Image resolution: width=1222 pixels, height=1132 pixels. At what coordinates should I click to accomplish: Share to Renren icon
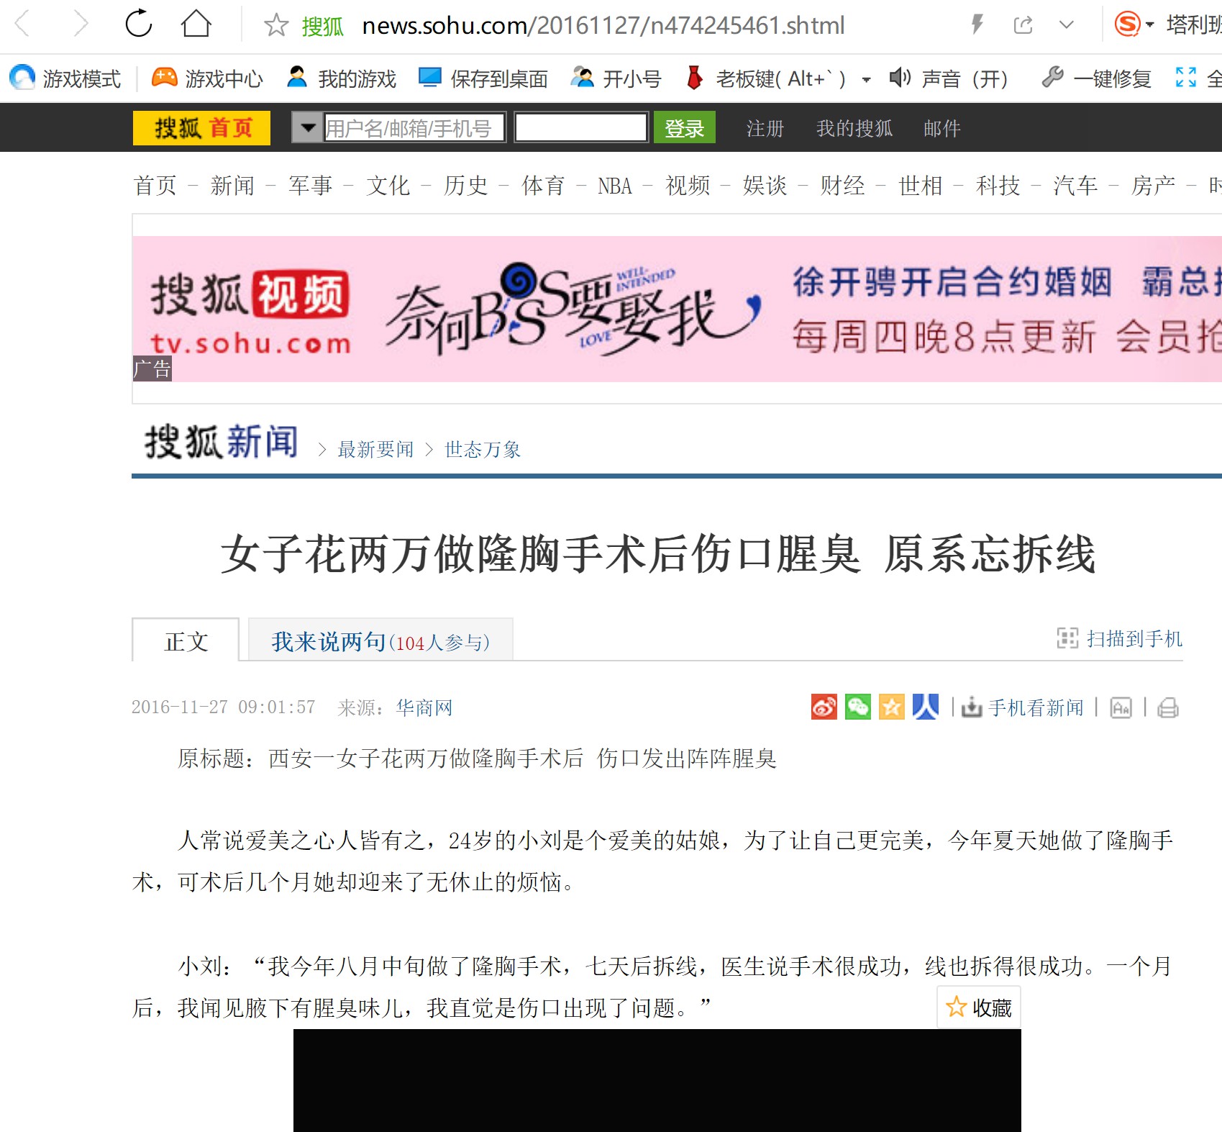pos(926,707)
